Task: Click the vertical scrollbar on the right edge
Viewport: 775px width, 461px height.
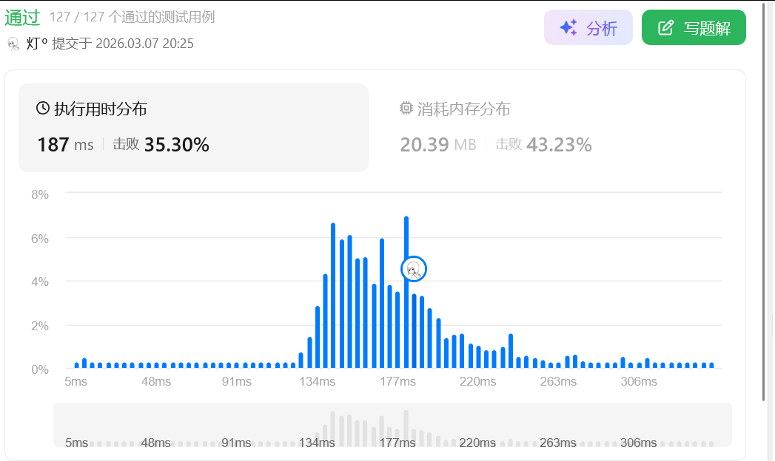Action: click(x=764, y=199)
